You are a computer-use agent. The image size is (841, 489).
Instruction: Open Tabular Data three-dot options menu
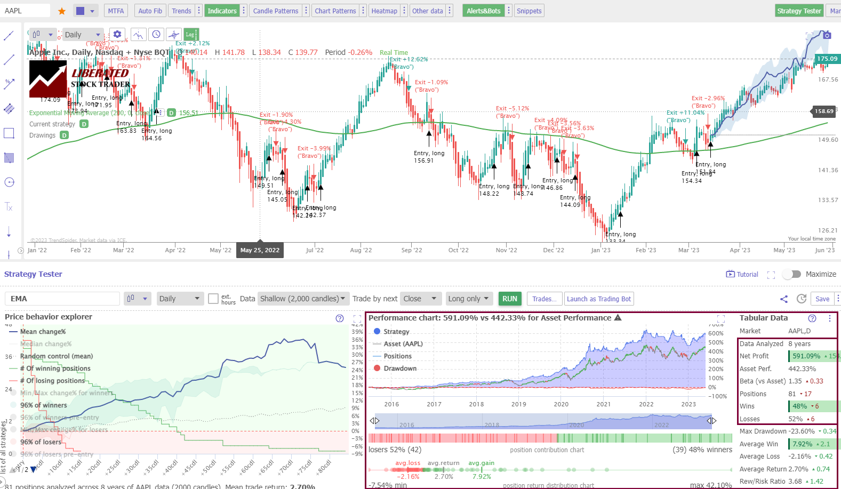coord(829,318)
